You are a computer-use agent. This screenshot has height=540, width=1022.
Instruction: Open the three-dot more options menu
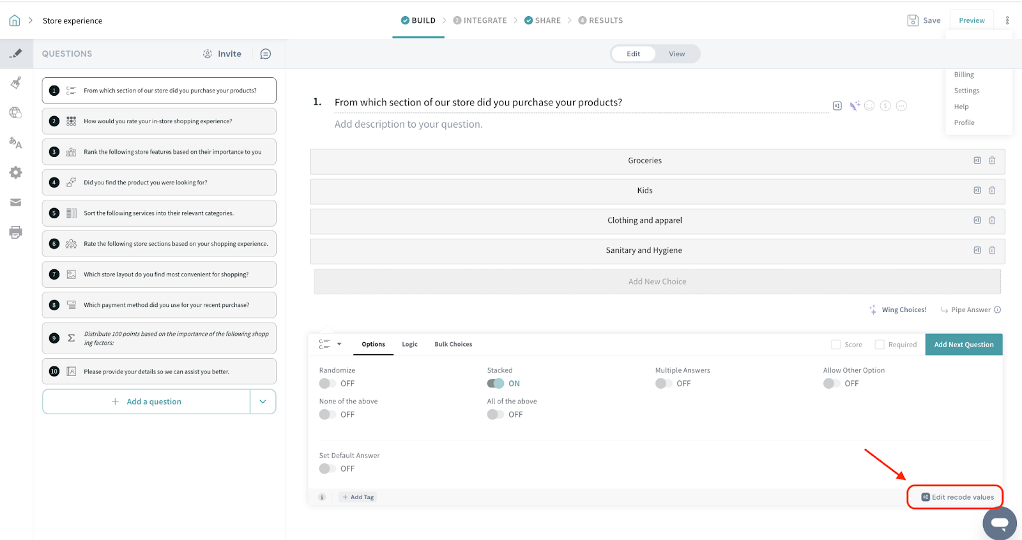(1007, 20)
